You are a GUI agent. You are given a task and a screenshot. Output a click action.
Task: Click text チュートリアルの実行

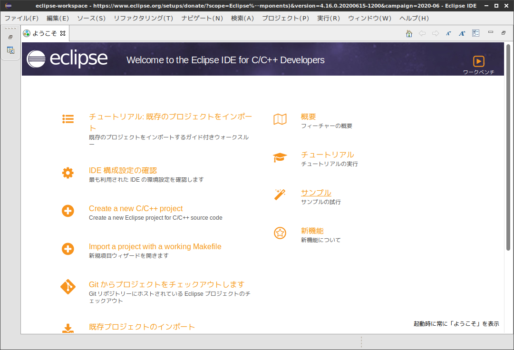click(x=330, y=164)
